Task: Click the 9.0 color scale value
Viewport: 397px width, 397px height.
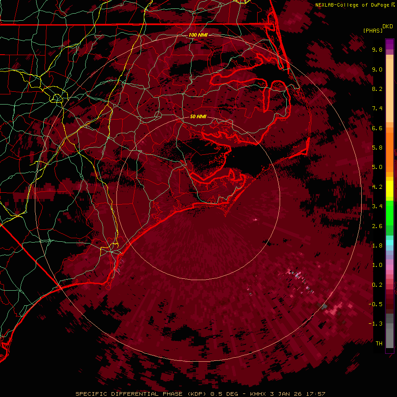Action: point(377,69)
